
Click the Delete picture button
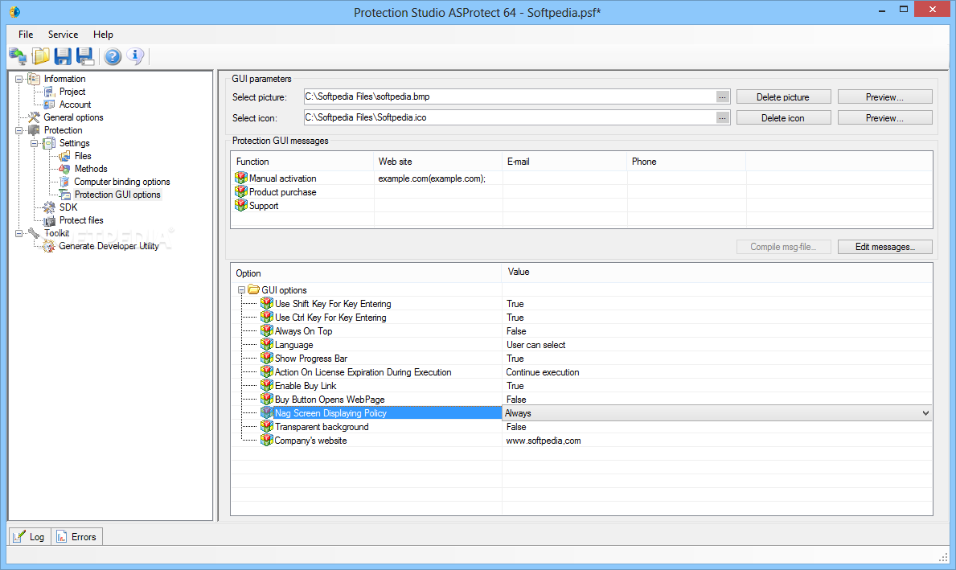pyautogui.click(x=783, y=97)
